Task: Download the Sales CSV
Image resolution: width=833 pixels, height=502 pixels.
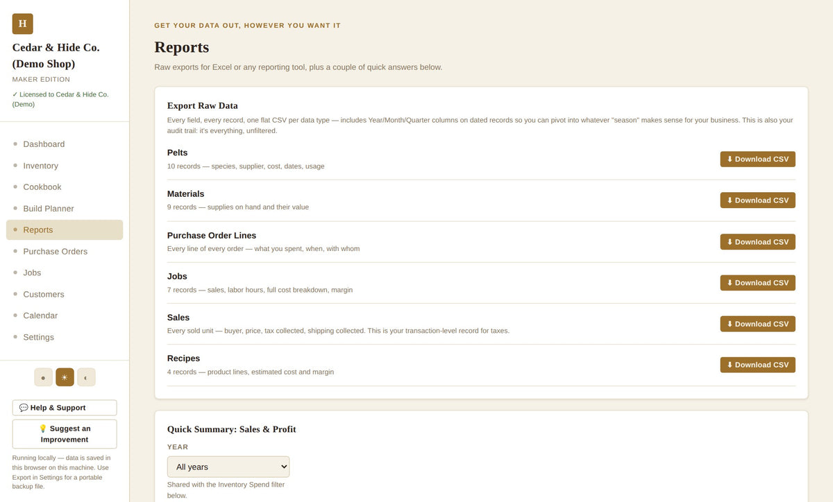Action: (x=757, y=324)
